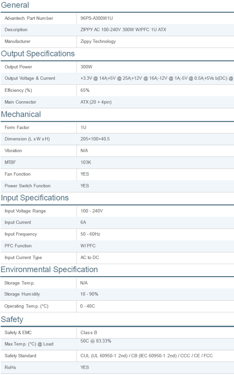Viewport: 234px width, 375px height.
Task: Select the Output Voltage & Current row label
Action: (30, 78)
